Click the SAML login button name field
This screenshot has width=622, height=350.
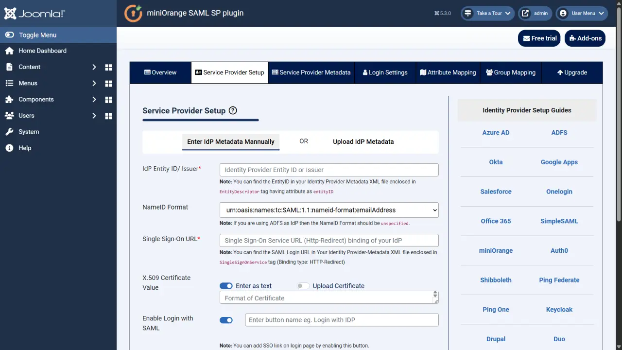point(341,320)
